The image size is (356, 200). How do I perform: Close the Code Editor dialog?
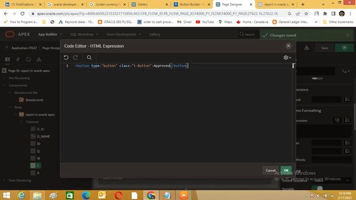[x=288, y=46]
